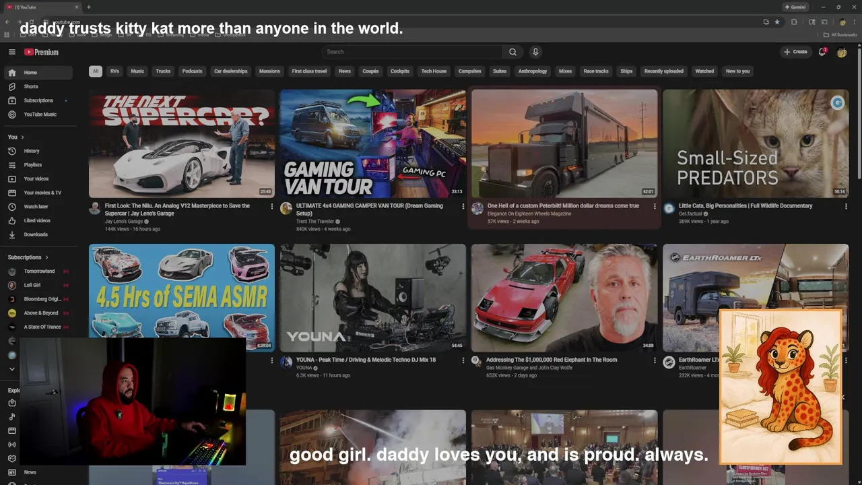Open Your videos in the sidebar
Viewport: 862px width, 485px height.
point(39,179)
